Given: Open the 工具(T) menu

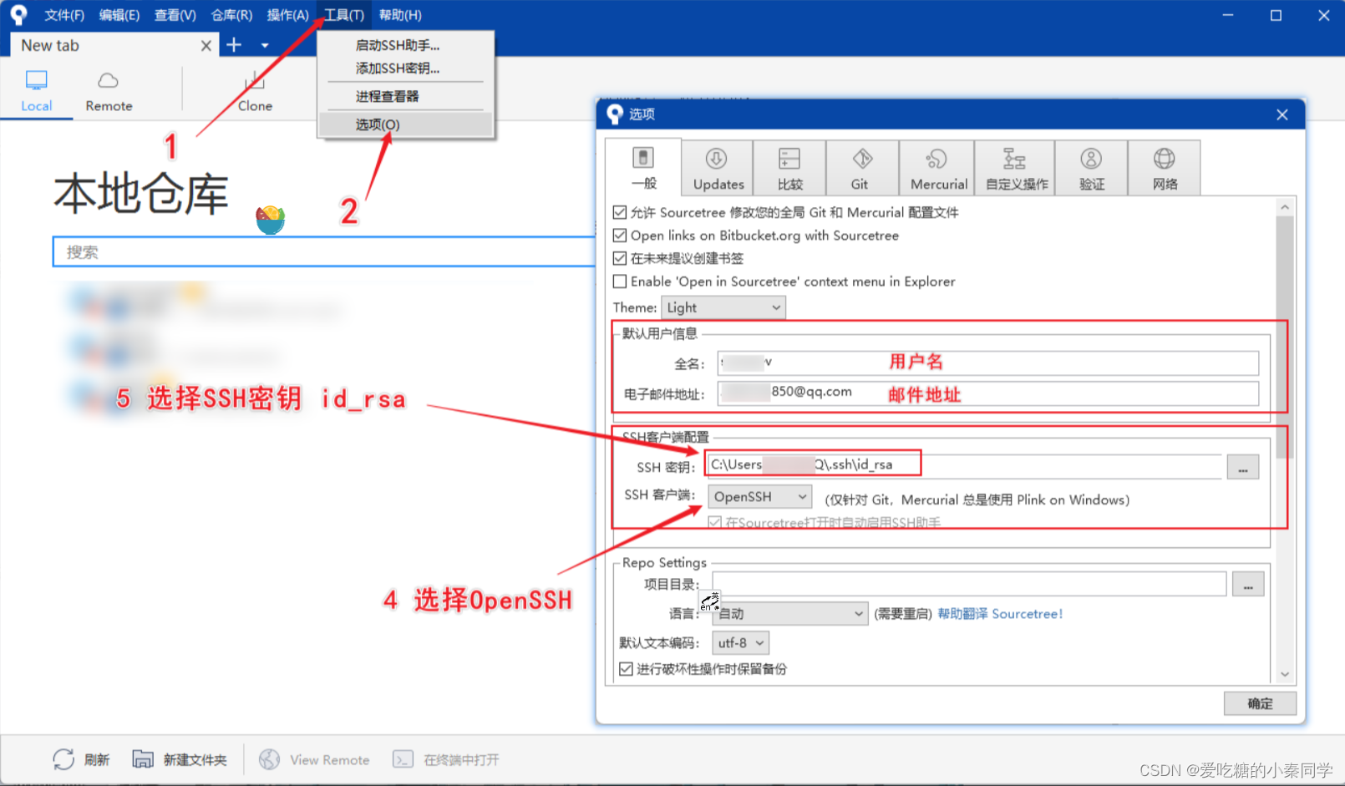Looking at the screenshot, I should 344,15.
